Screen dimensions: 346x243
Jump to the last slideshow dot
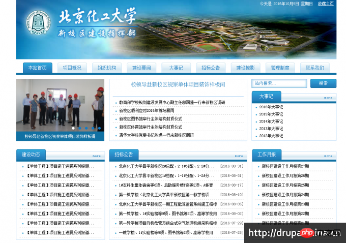[100, 128]
